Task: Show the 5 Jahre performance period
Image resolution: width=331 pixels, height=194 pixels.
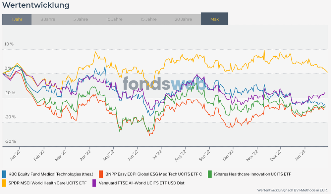Action: pyautogui.click(x=81, y=19)
